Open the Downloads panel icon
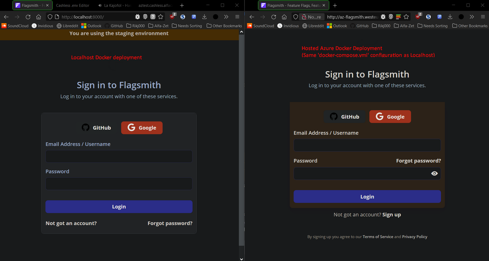489x261 pixels. (205, 17)
